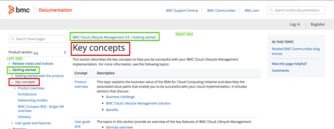The height and width of the screenshot is (129, 334).
Task: Jump to the Comments section
Action: (x=280, y=70)
